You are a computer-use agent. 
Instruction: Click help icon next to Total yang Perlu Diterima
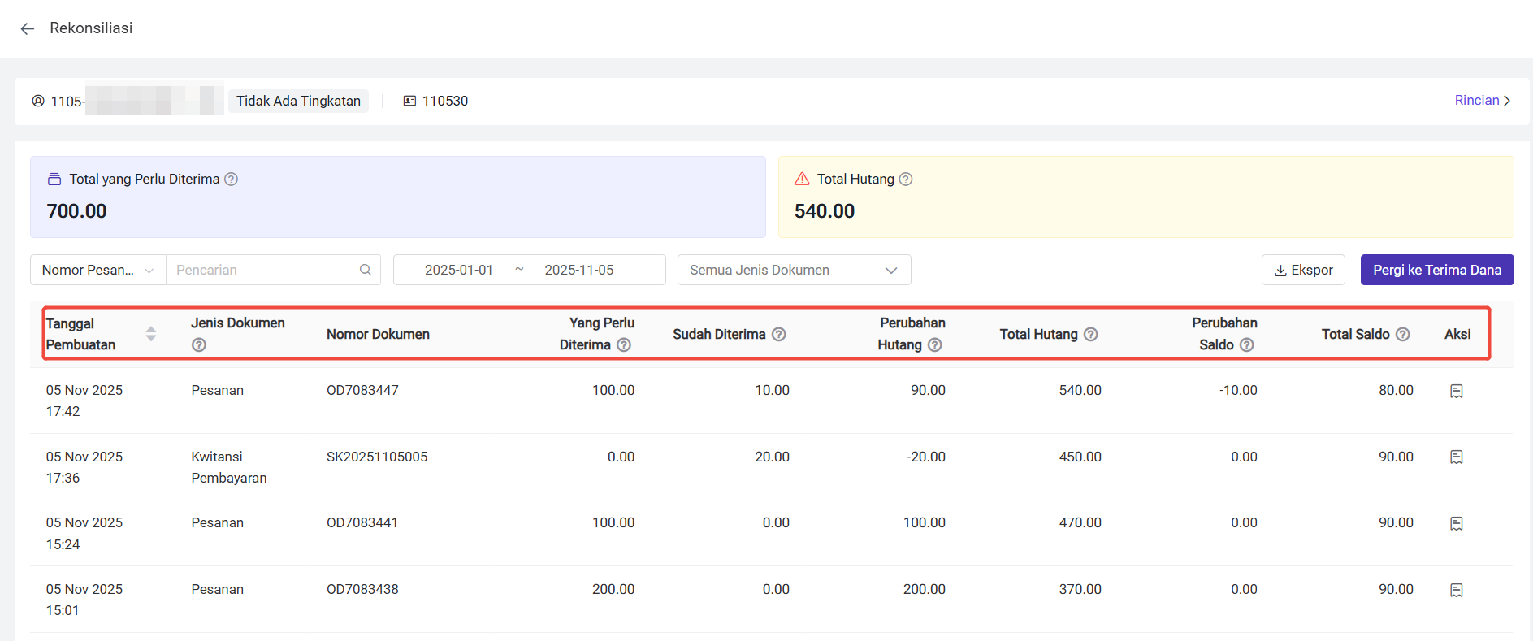231,179
